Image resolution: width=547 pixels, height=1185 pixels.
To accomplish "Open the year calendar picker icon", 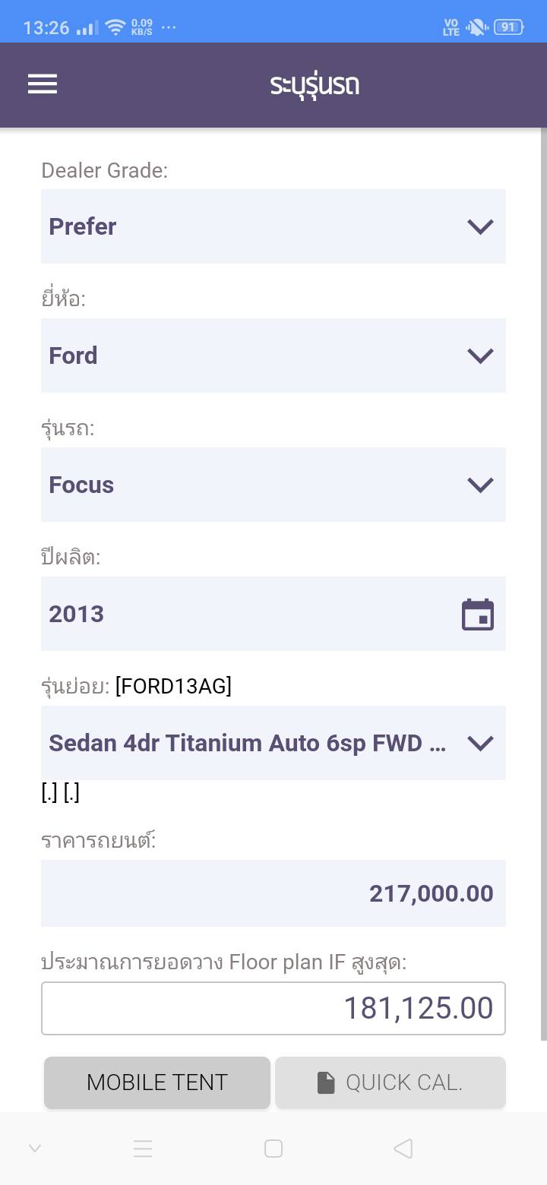I will coord(478,615).
